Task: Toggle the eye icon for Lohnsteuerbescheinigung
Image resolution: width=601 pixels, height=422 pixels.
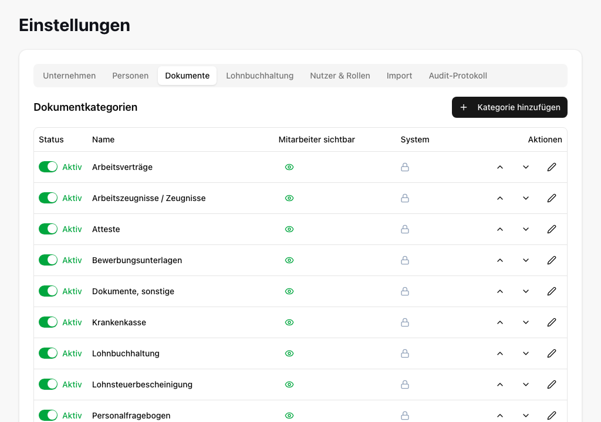Action: 289,384
